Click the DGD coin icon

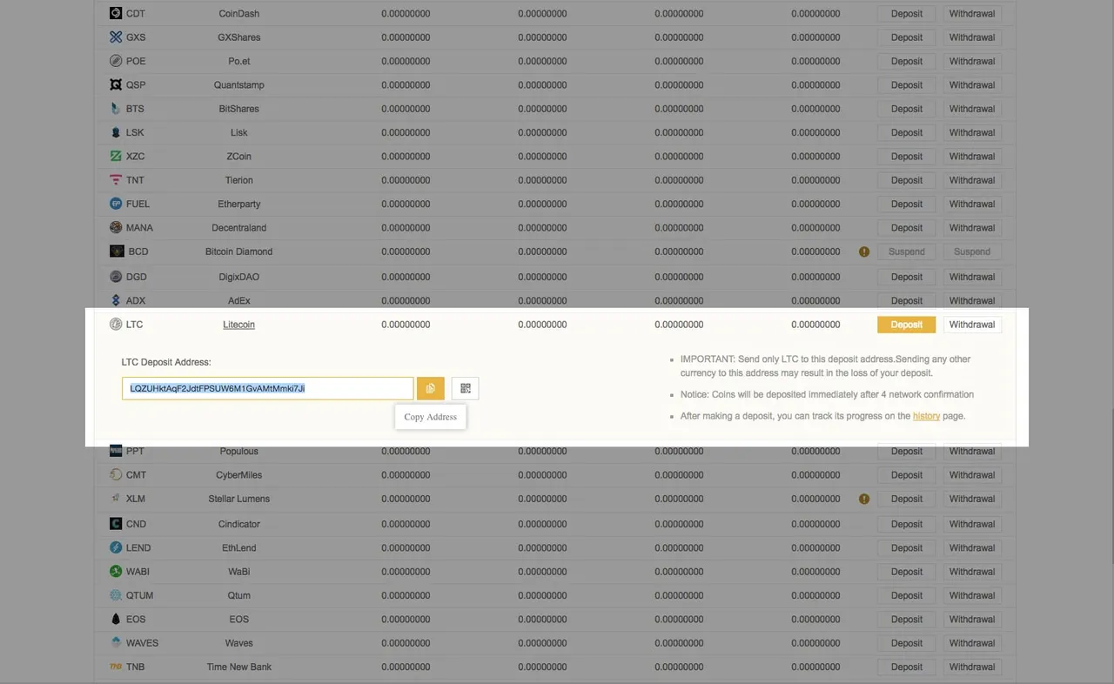point(116,277)
